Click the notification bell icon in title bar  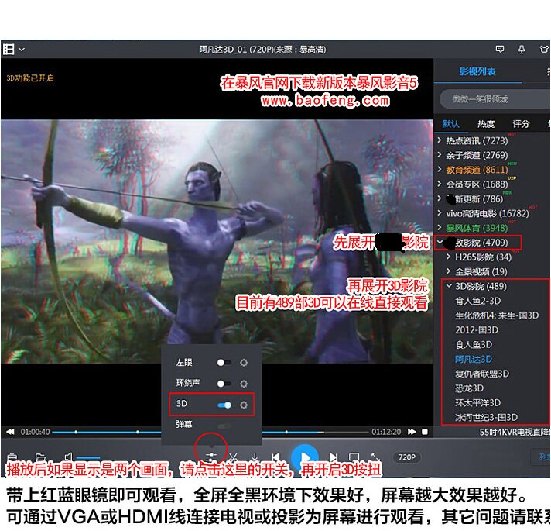point(522,50)
